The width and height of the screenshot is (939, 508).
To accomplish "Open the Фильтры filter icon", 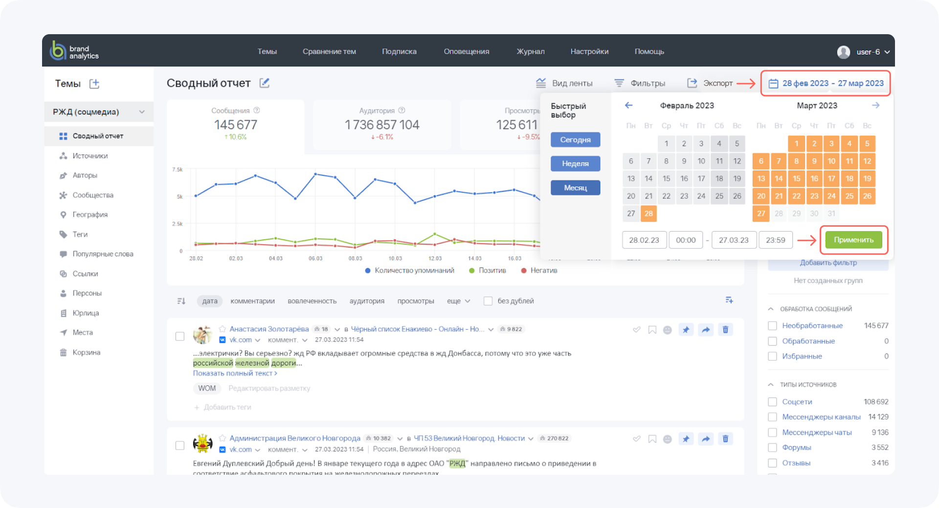I will click(x=619, y=83).
